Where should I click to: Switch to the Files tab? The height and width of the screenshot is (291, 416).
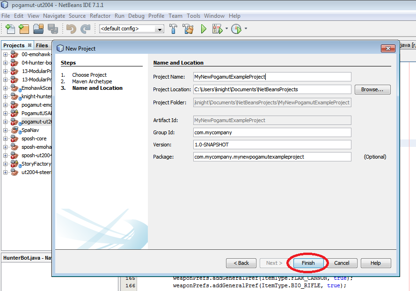(42, 45)
